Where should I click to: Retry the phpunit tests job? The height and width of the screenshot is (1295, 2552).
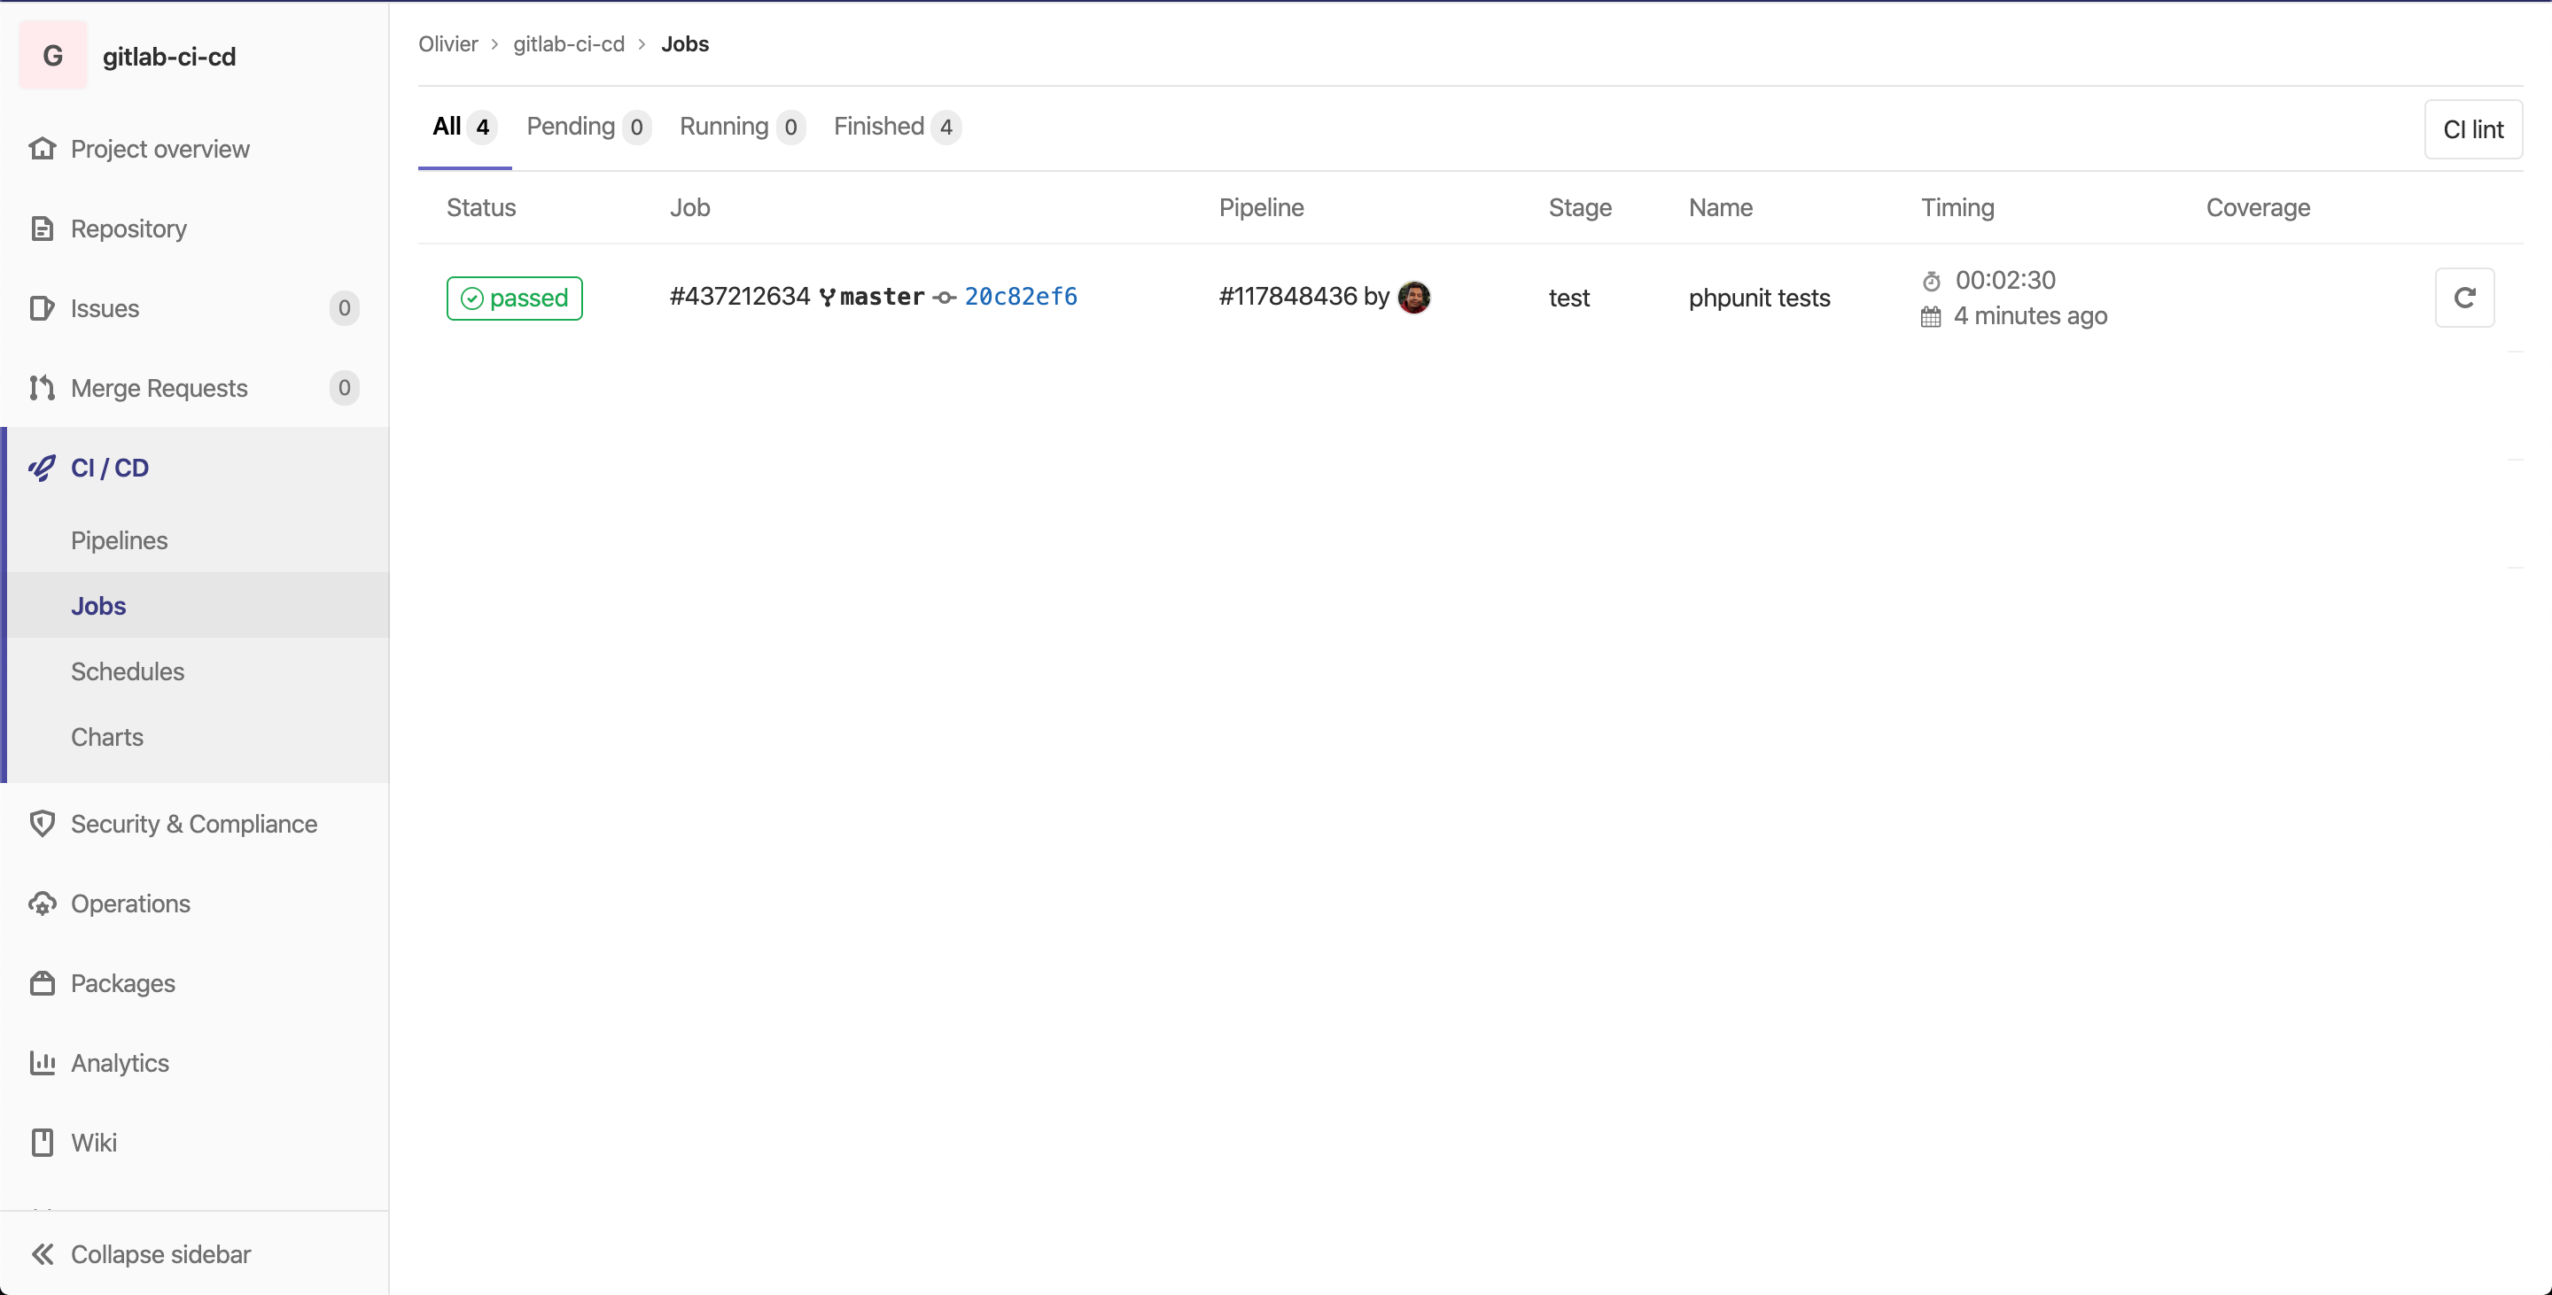2463,297
